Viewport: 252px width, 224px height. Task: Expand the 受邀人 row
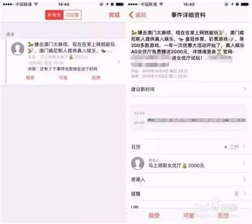point(189,180)
